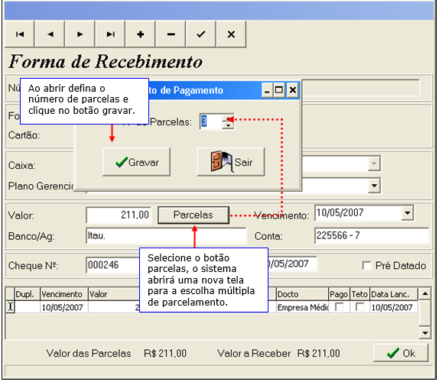Cancel edit with X toolbar icon
Viewport: 439px width, 382px height.
[231, 34]
